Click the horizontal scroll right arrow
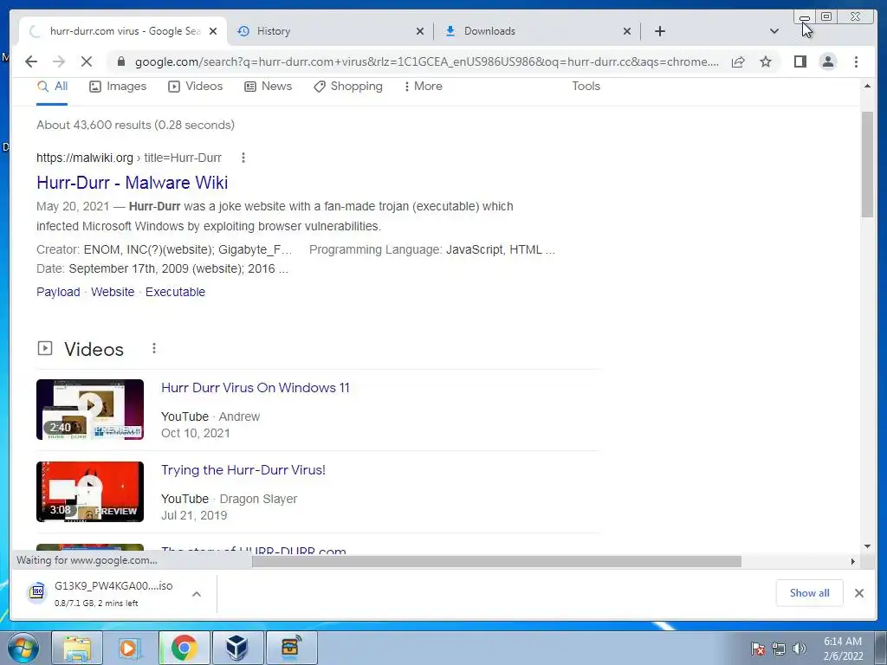 (x=853, y=561)
